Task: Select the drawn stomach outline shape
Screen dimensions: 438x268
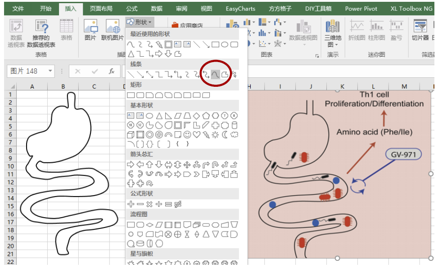Action: [x=70, y=173]
